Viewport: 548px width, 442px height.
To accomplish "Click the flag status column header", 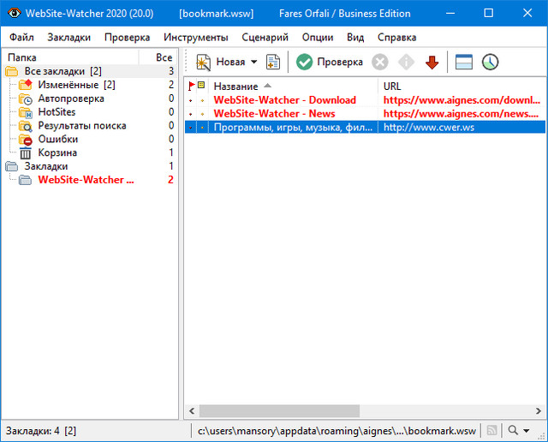I will (x=192, y=87).
